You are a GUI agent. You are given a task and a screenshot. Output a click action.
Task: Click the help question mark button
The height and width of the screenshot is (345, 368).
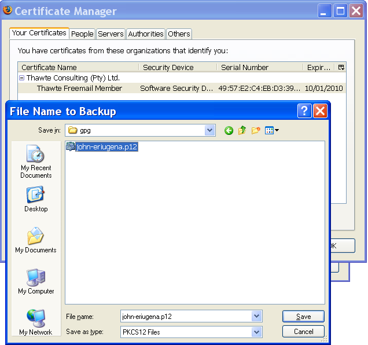pos(304,111)
